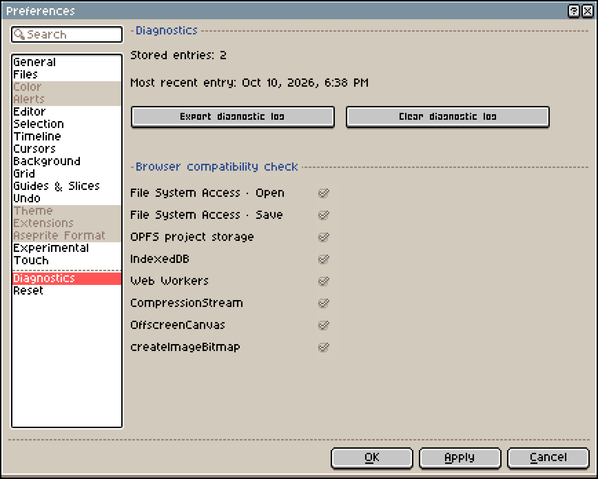Open the General preferences section
The height and width of the screenshot is (479, 598).
(67, 62)
